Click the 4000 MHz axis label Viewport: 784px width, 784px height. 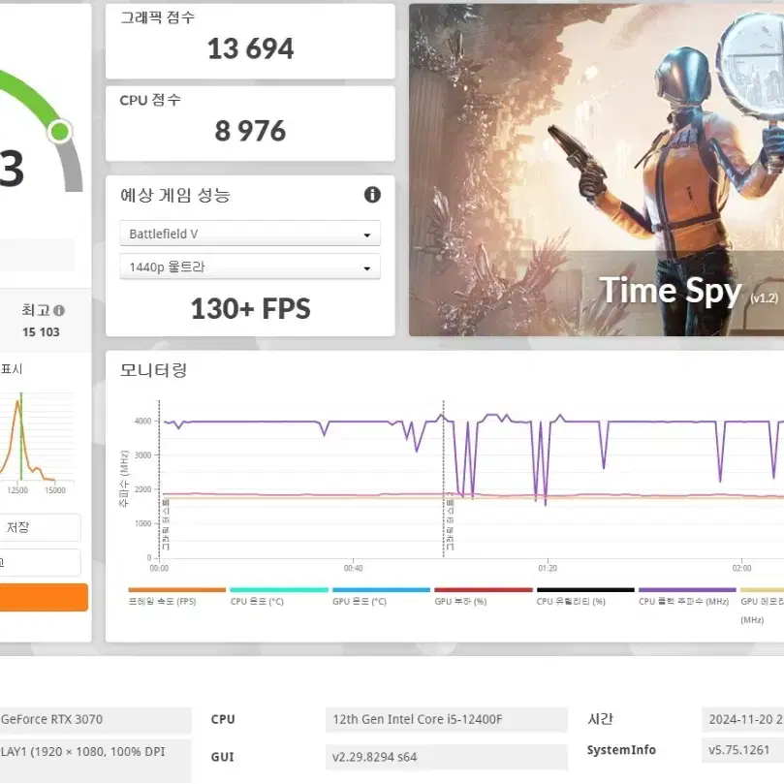click(x=143, y=421)
